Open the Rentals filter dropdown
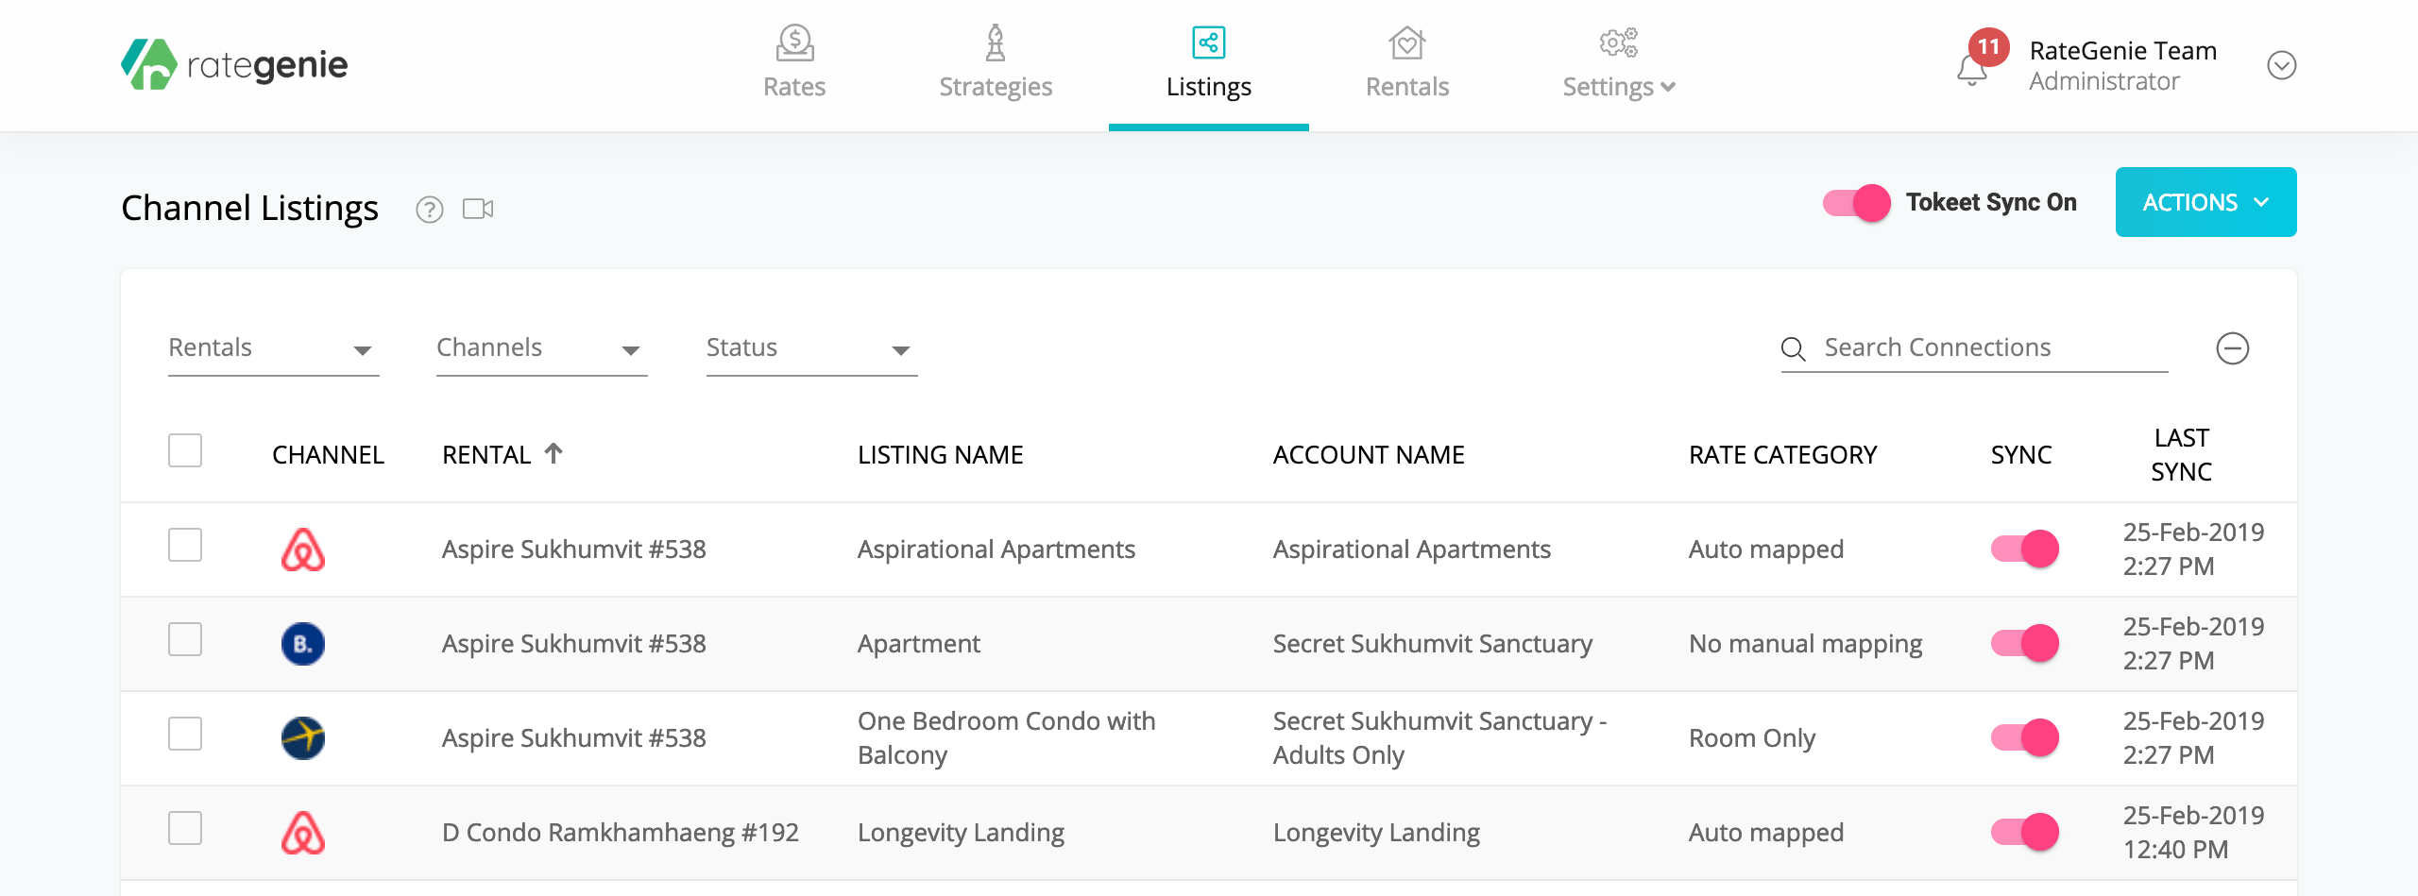 tap(273, 348)
